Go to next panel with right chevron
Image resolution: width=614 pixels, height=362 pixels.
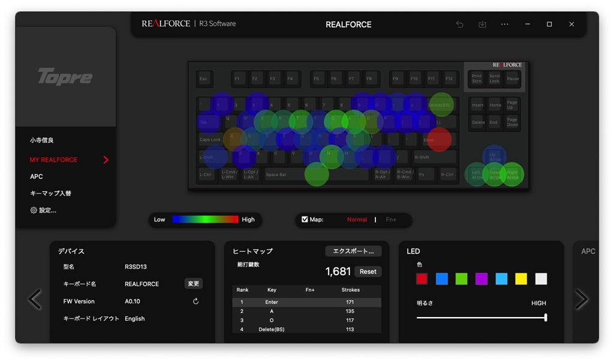click(582, 299)
